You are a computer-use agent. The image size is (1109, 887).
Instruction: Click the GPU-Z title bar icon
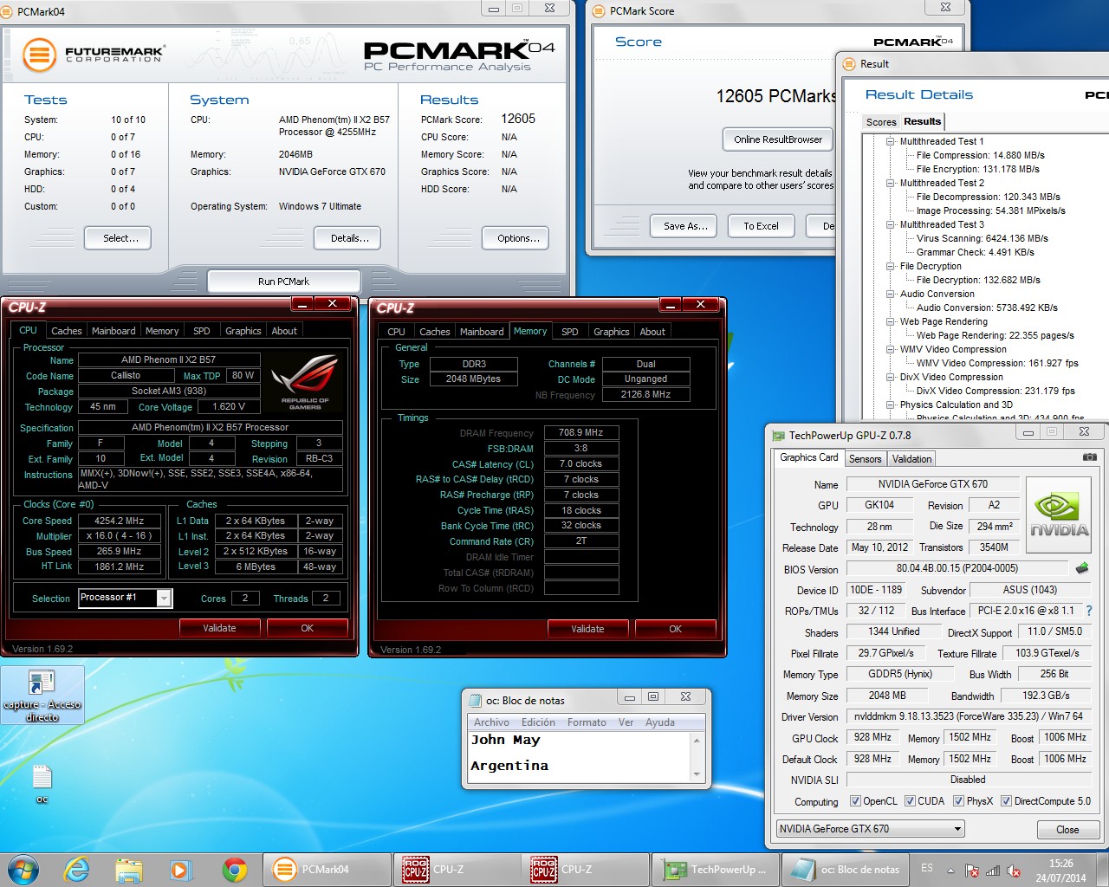pos(778,436)
